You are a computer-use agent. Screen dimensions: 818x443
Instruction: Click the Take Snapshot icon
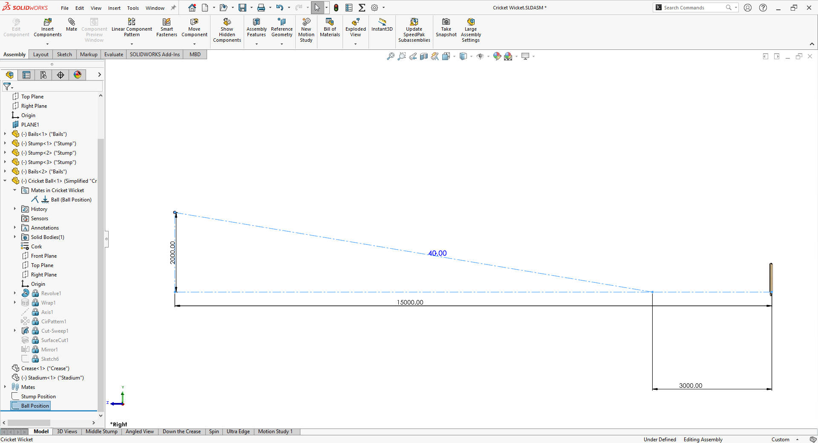point(446,26)
